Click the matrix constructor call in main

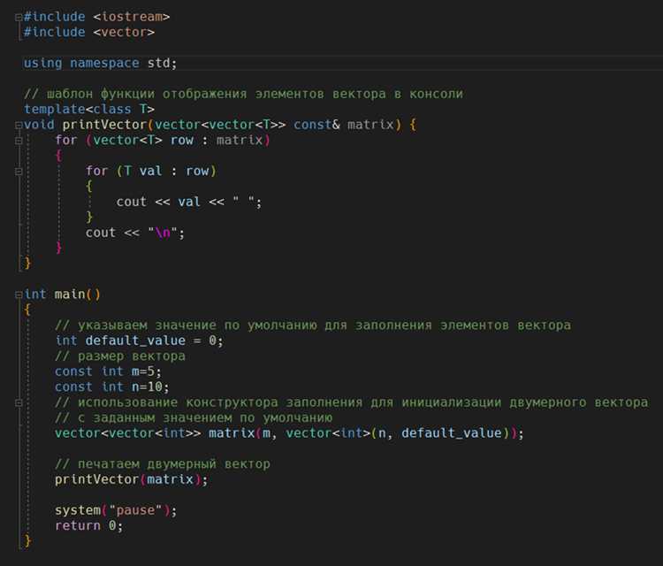[x=289, y=433]
